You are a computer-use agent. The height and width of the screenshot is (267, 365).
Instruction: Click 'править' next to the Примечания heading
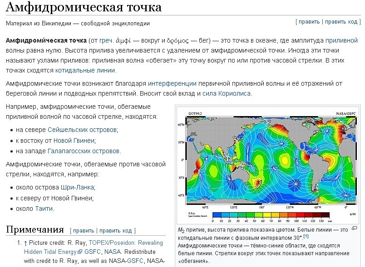coord(84,230)
